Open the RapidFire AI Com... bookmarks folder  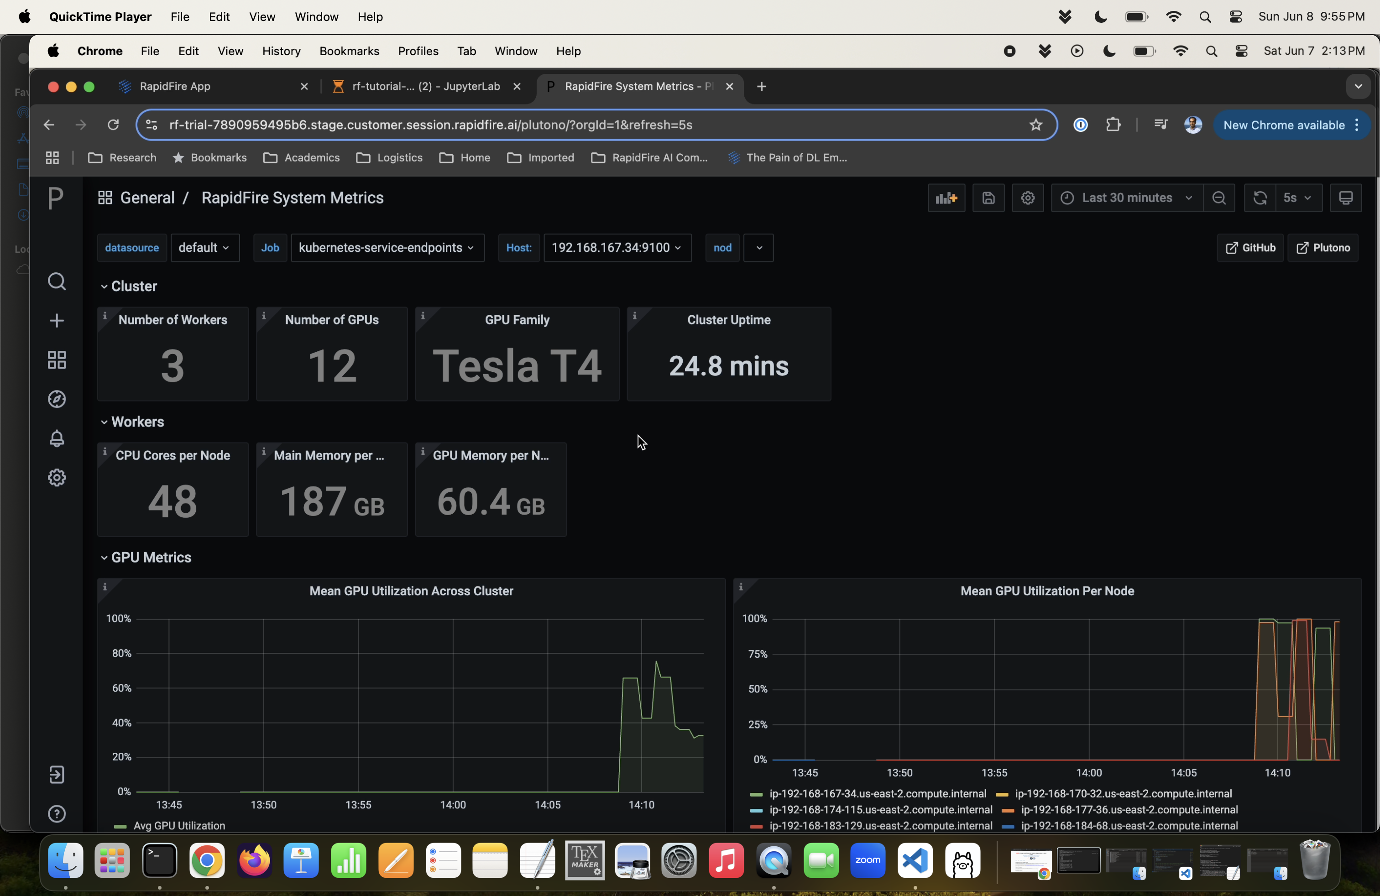[x=649, y=158]
